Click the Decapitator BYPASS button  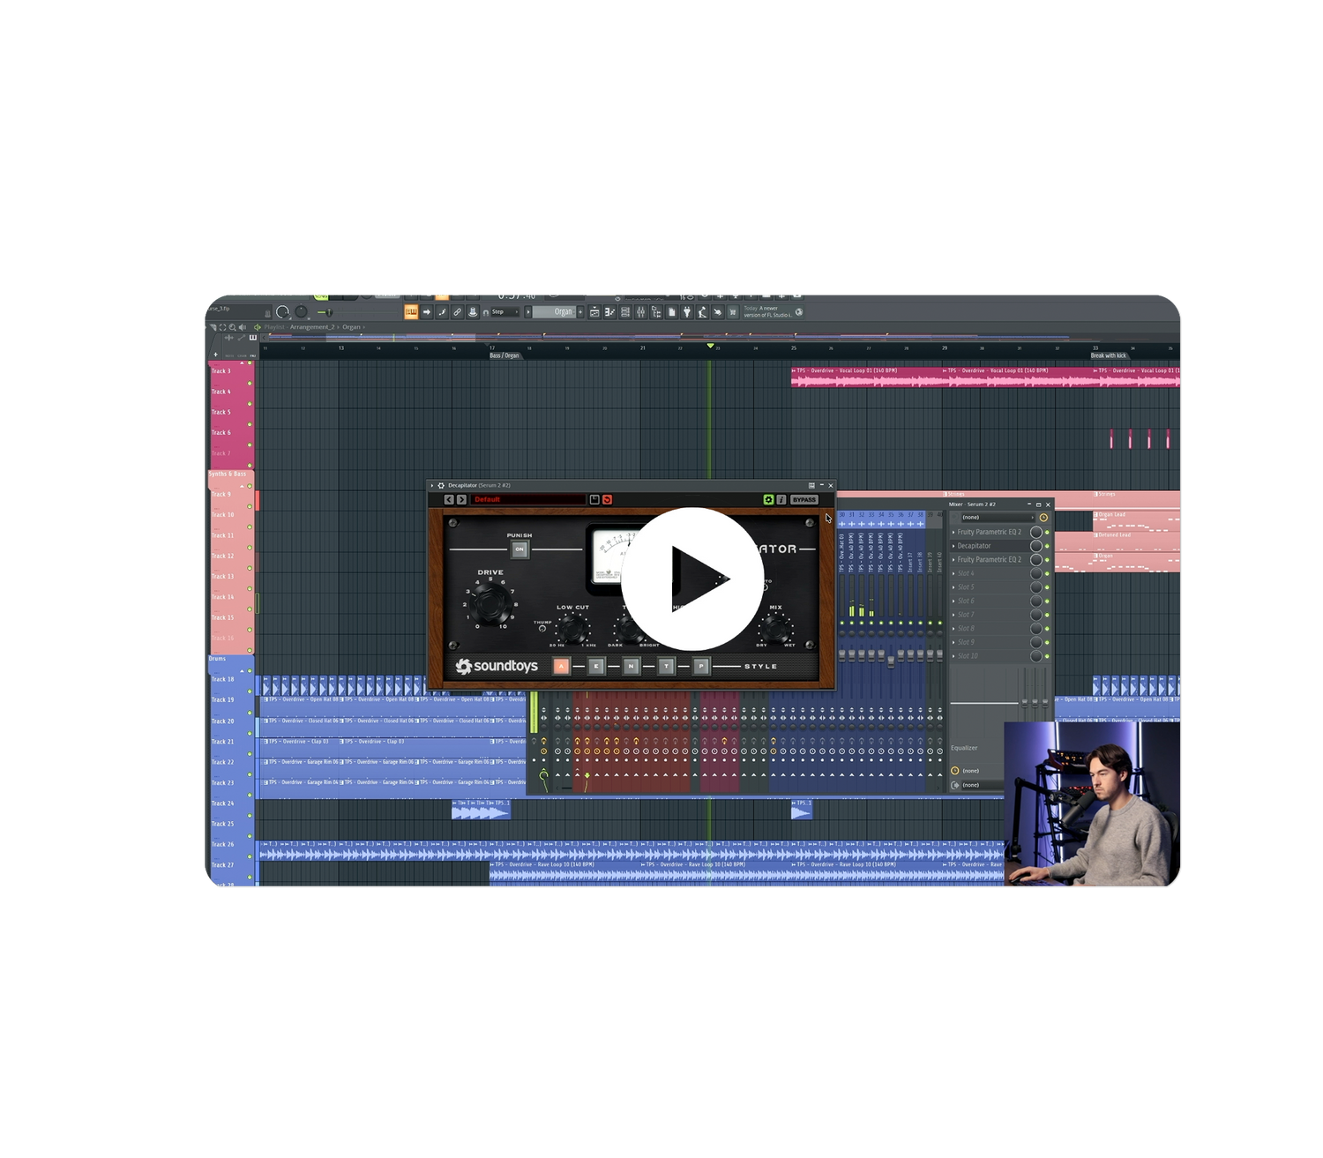coord(804,500)
